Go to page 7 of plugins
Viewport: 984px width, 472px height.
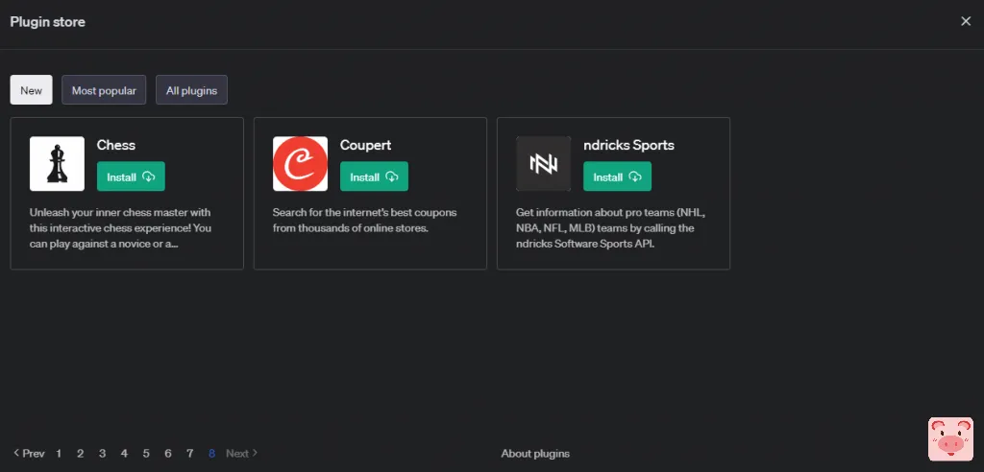point(190,454)
